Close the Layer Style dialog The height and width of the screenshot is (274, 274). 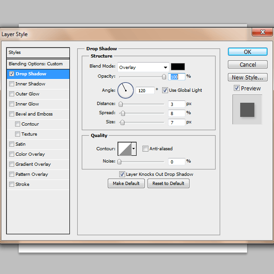(x=262, y=32)
